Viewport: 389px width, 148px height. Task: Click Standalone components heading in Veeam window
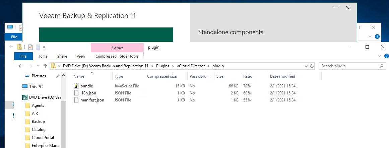coord(232,32)
